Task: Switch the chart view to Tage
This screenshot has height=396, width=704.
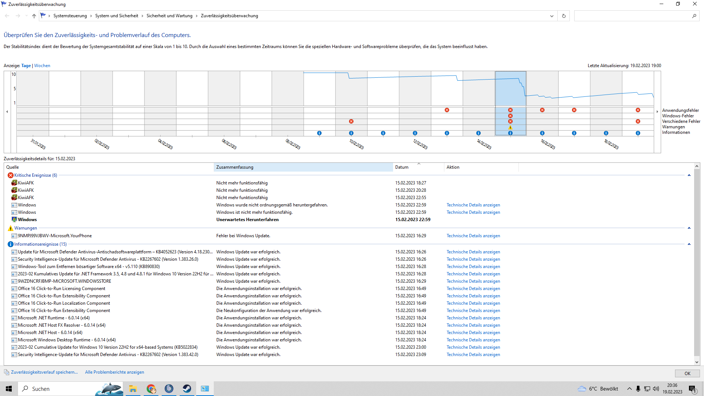Action: pos(26,66)
